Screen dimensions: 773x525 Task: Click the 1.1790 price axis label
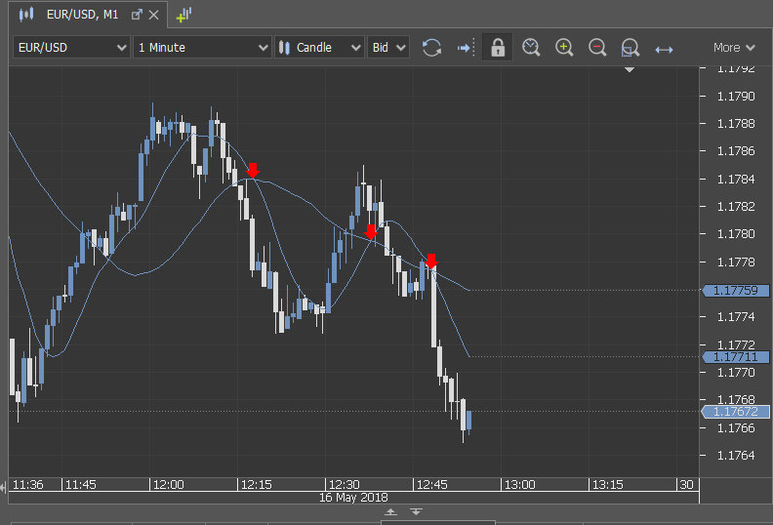pyautogui.click(x=736, y=97)
